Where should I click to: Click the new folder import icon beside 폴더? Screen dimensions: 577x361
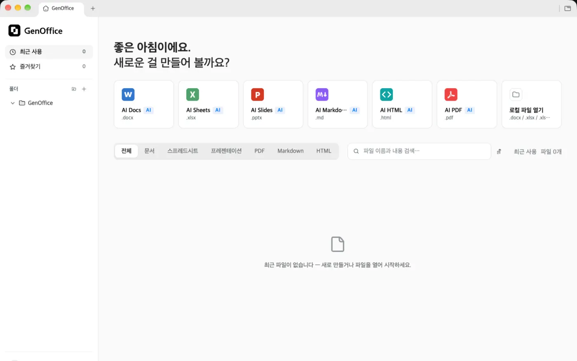(74, 89)
